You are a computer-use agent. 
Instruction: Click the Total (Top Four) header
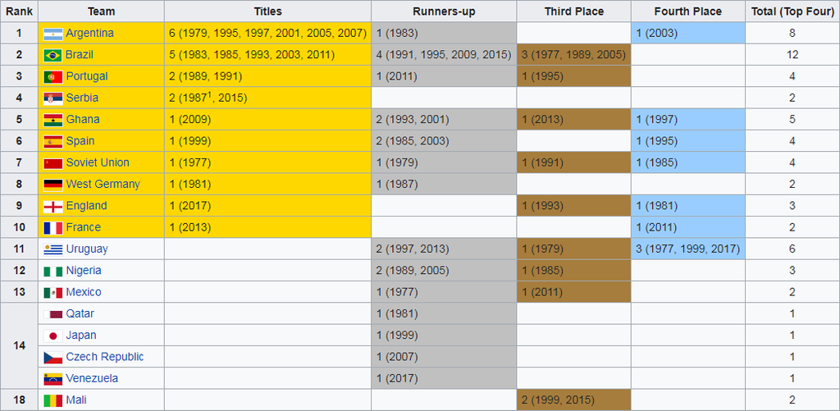pyautogui.click(x=792, y=11)
